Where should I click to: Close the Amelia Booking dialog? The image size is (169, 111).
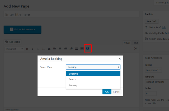[x=120, y=59]
